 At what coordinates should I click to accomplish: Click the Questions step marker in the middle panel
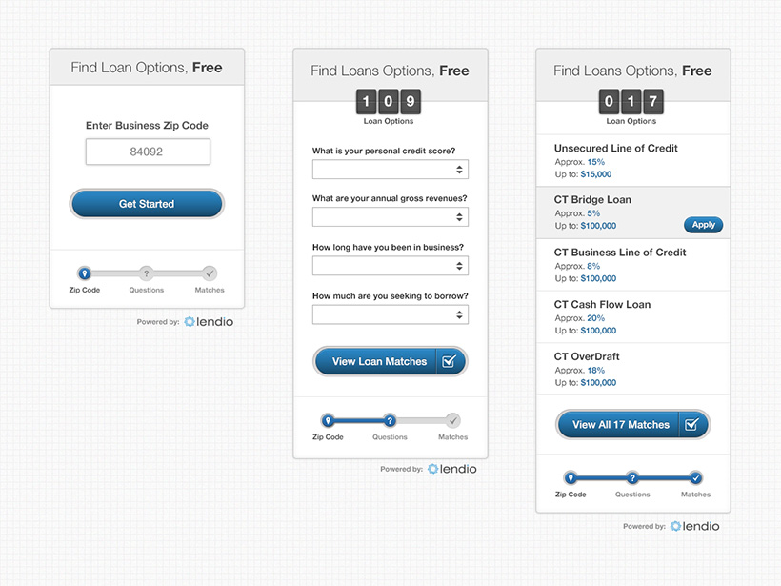tap(390, 420)
